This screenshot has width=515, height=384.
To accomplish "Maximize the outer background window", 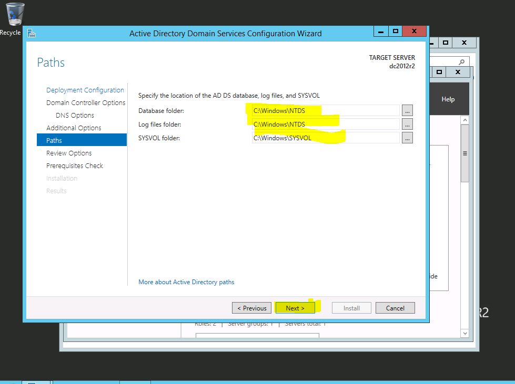I will (x=446, y=43).
